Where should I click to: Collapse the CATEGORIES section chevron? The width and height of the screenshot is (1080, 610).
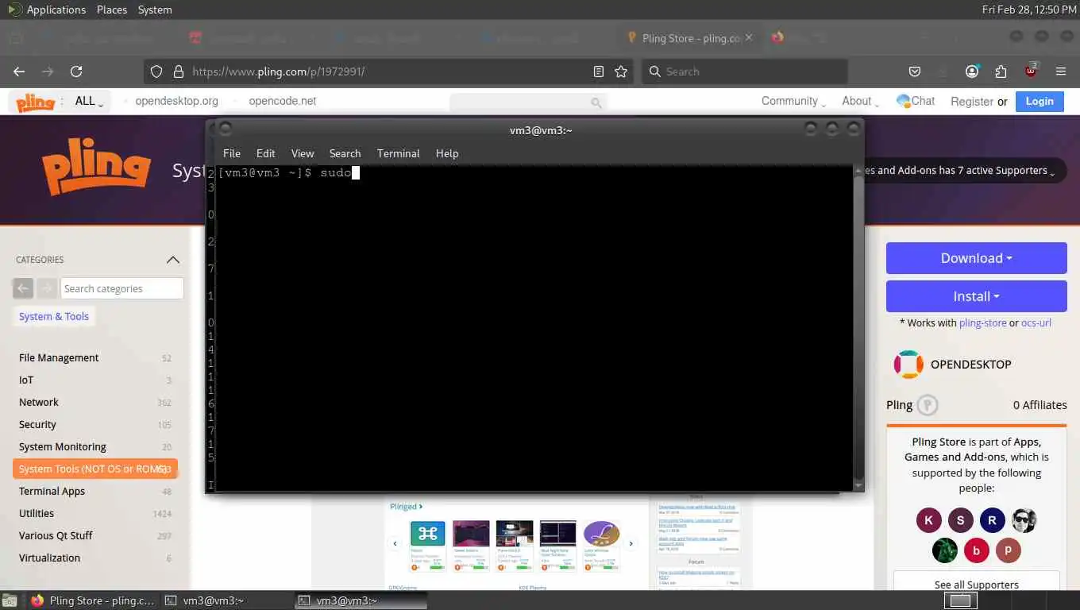[173, 260]
